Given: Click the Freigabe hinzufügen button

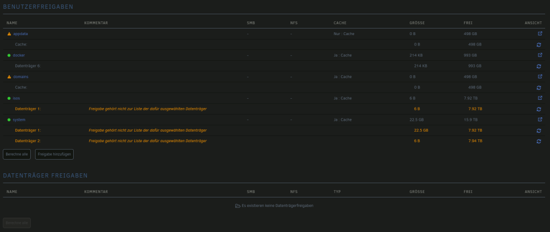Looking at the screenshot, I should (54, 154).
